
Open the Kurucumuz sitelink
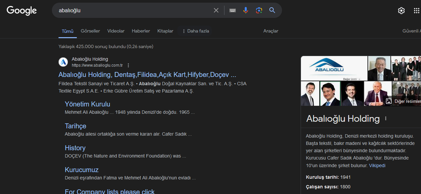tap(82, 170)
